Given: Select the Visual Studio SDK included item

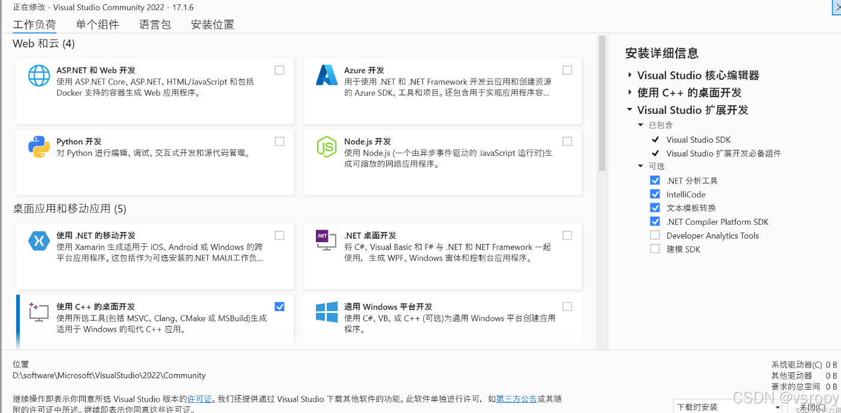Looking at the screenshot, I should coord(698,139).
